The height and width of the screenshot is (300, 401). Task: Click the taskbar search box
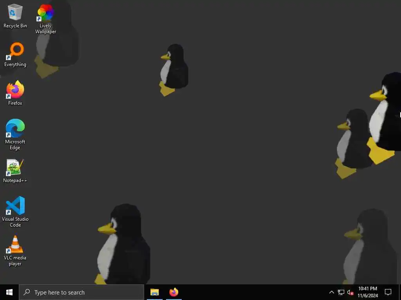pos(81,292)
